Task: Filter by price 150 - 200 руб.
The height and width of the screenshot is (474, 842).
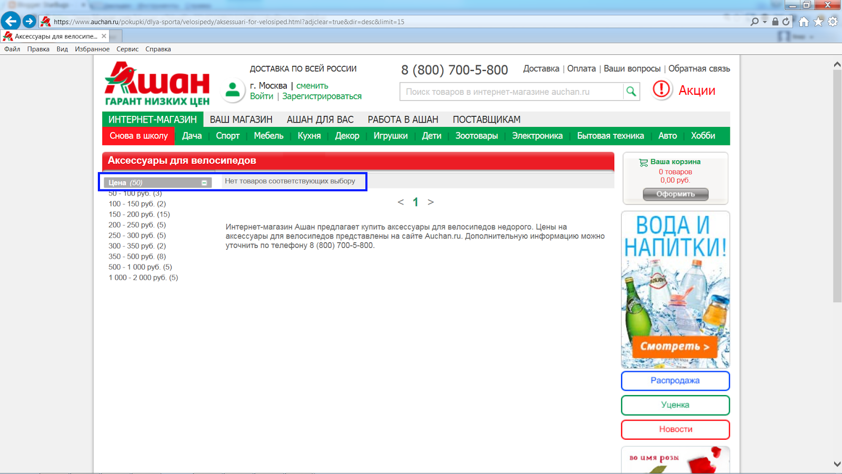Action: [x=139, y=214]
